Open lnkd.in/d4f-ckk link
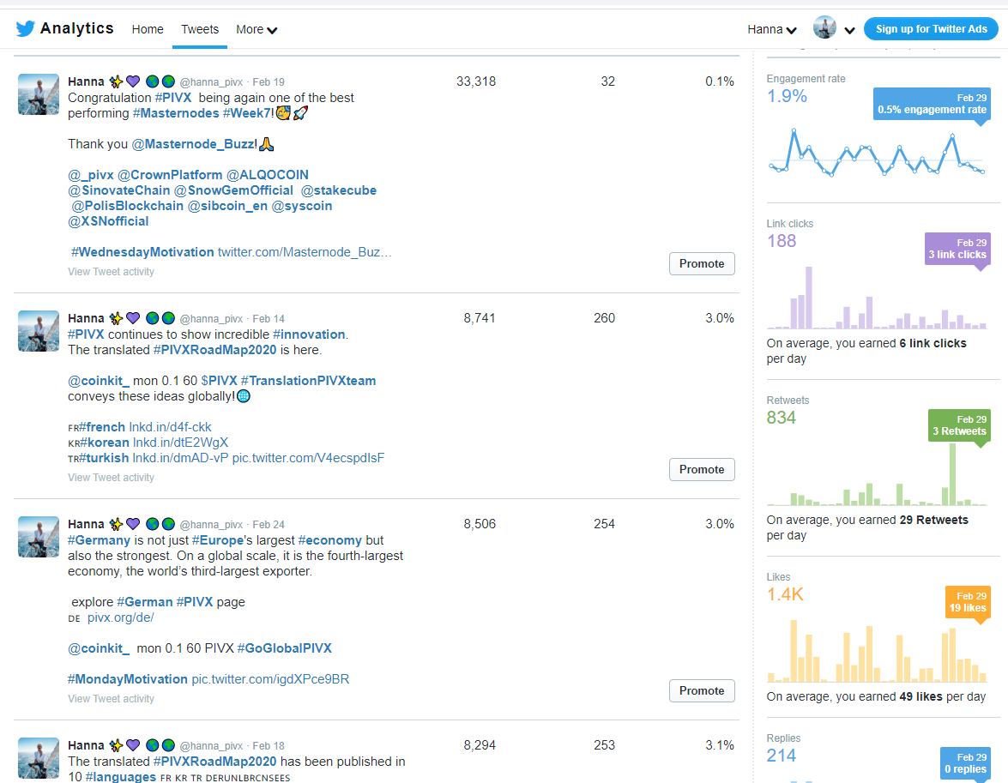This screenshot has width=1008, height=783. click(x=171, y=427)
